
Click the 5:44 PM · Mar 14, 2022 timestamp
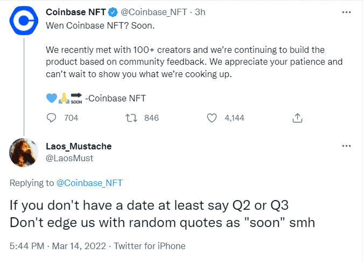pyautogui.click(x=56, y=246)
